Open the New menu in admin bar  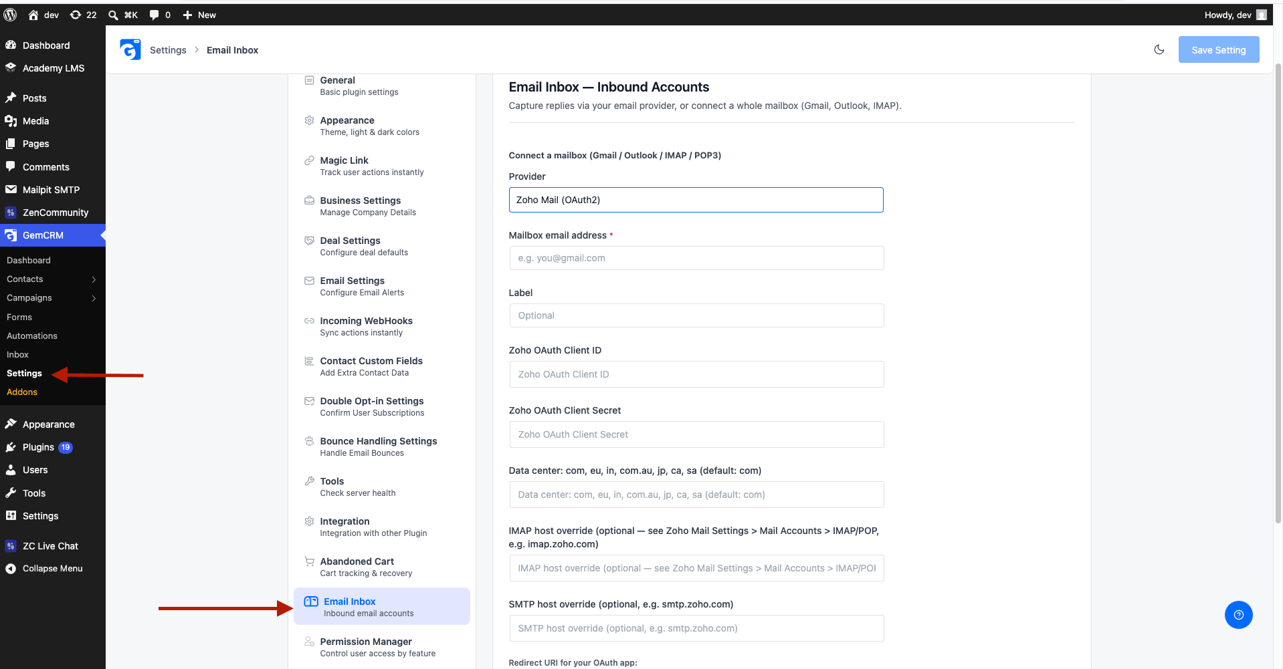point(199,15)
